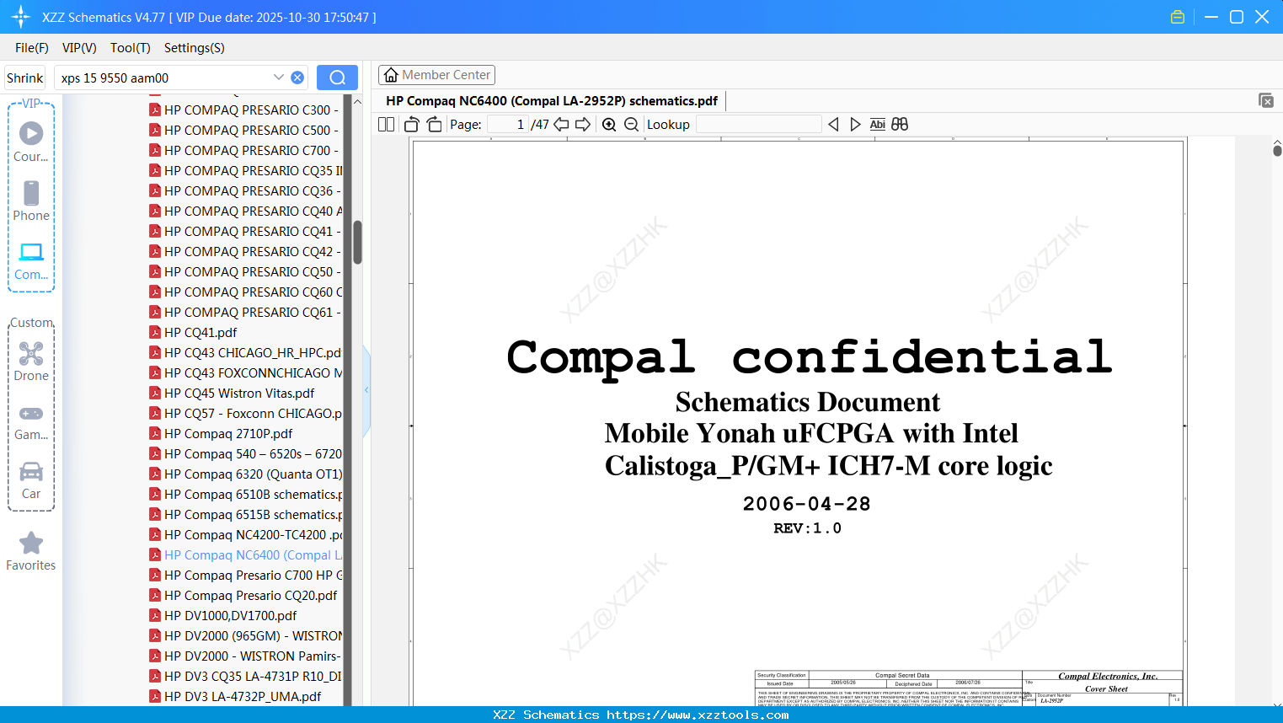
Task: Open Courses category in sidebar
Action: (x=31, y=142)
